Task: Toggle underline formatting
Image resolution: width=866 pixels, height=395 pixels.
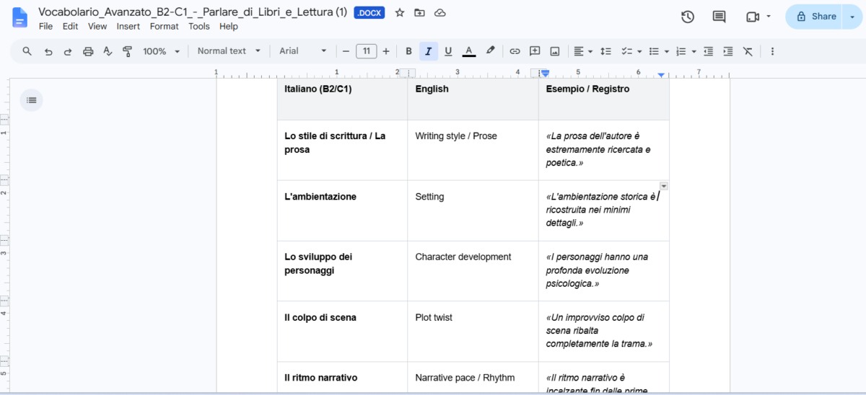Action: [448, 51]
